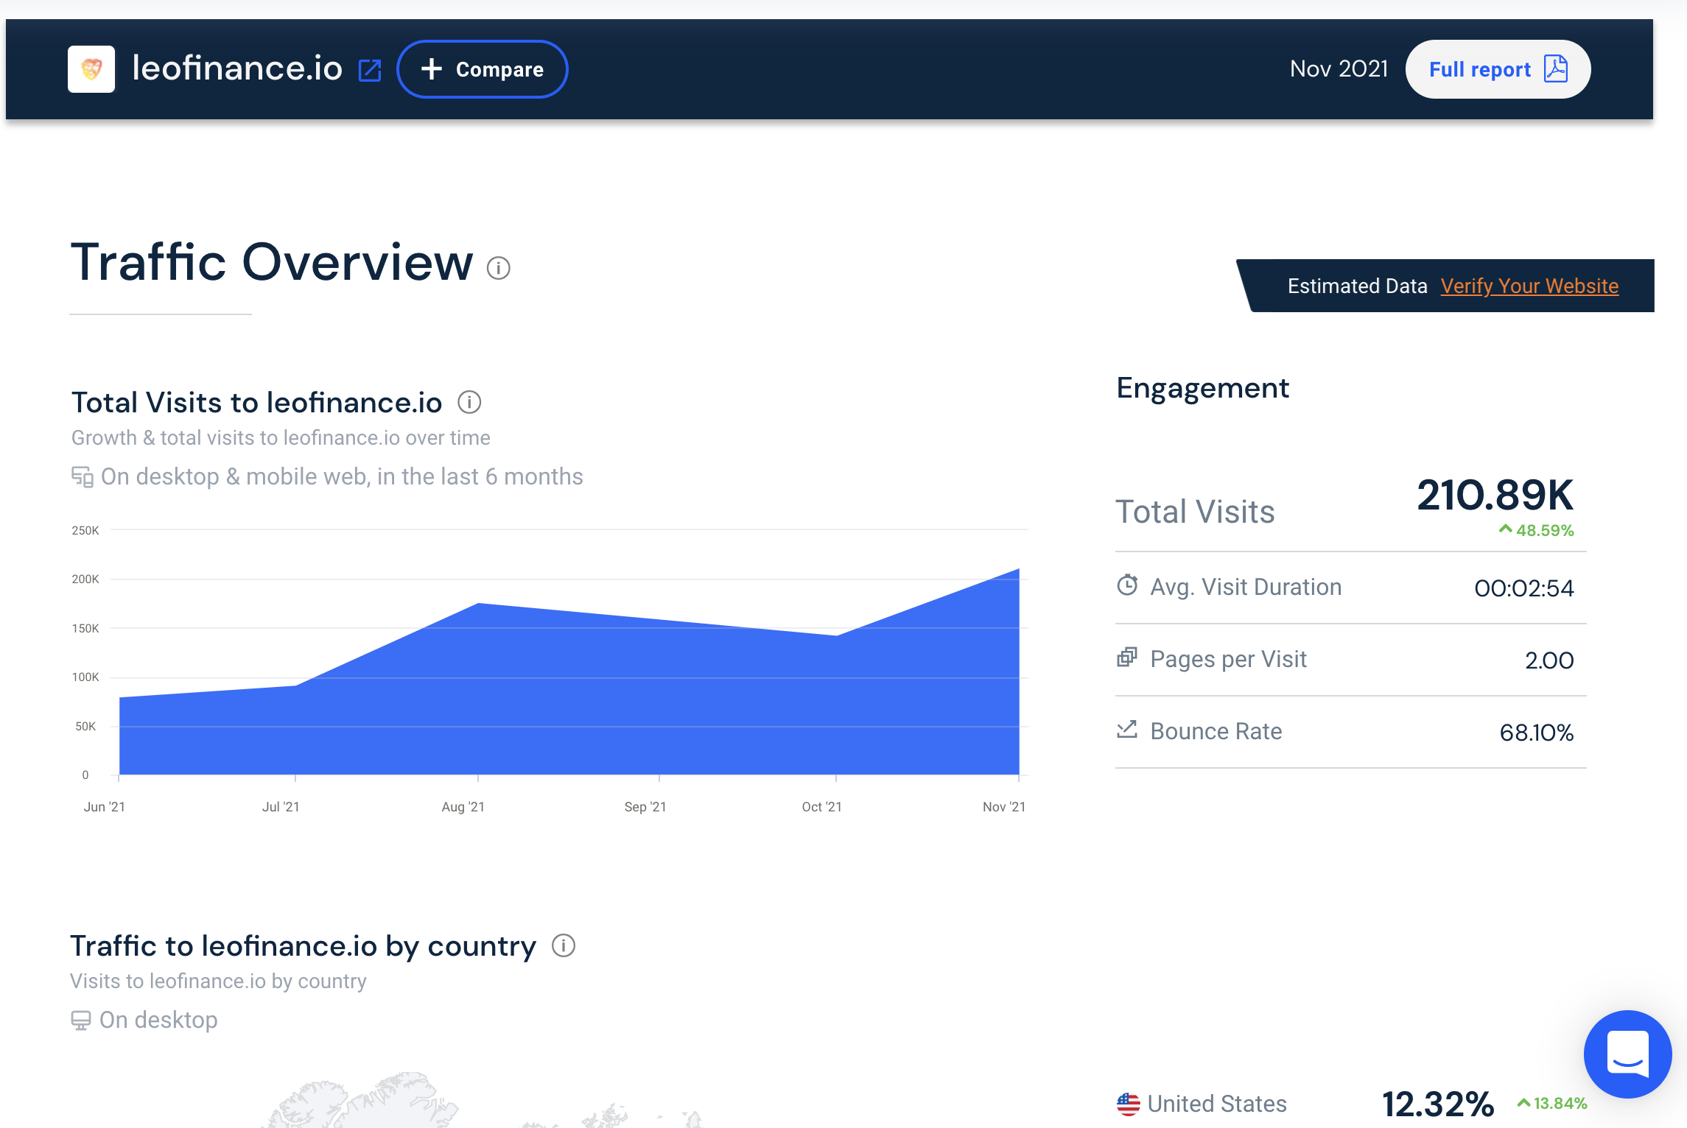Click the 250K y-axis label
This screenshot has width=1687, height=1128.
click(x=85, y=530)
